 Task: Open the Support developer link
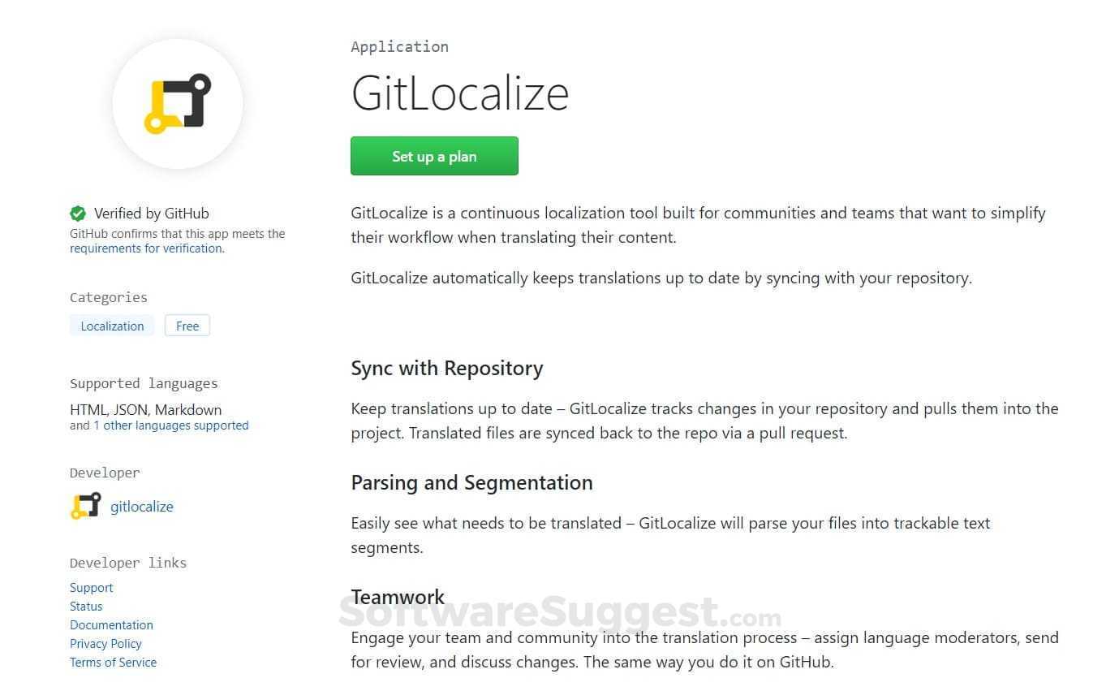click(92, 588)
